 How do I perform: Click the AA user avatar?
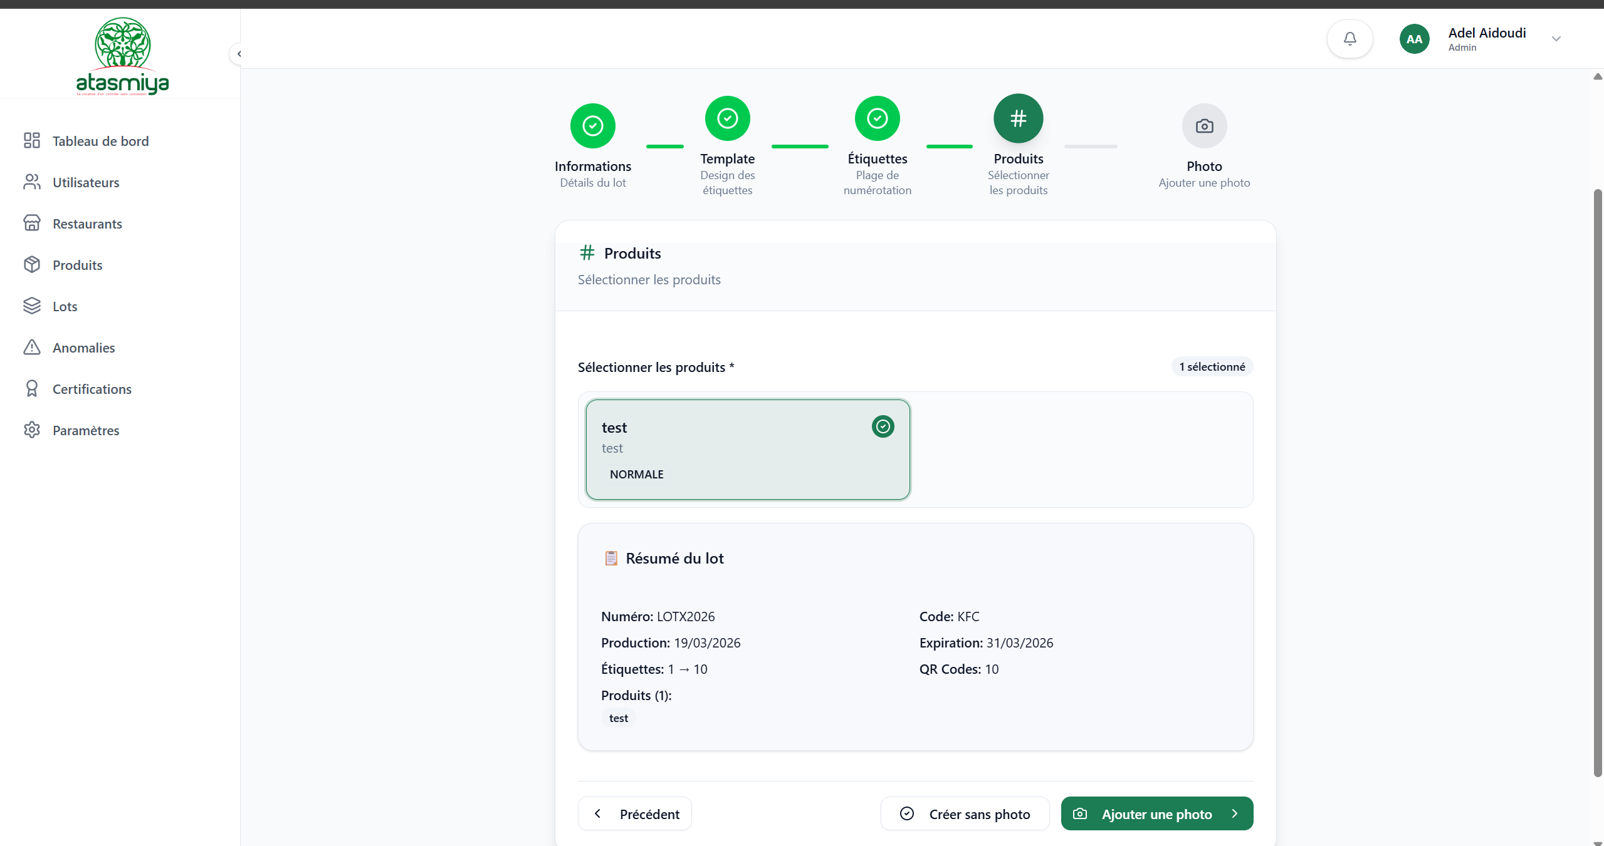1414,39
